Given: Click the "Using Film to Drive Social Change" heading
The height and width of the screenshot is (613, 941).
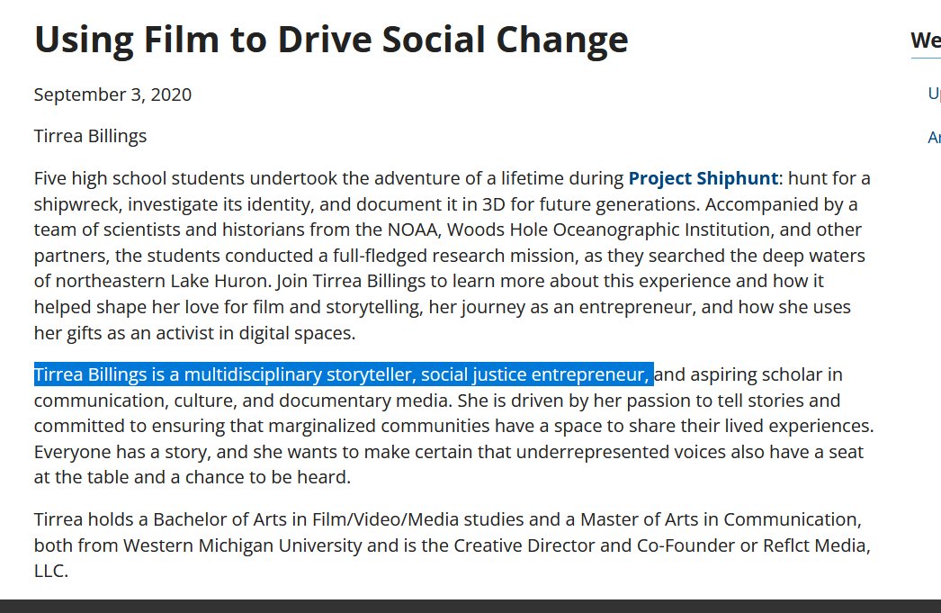Looking at the screenshot, I should click(x=331, y=40).
